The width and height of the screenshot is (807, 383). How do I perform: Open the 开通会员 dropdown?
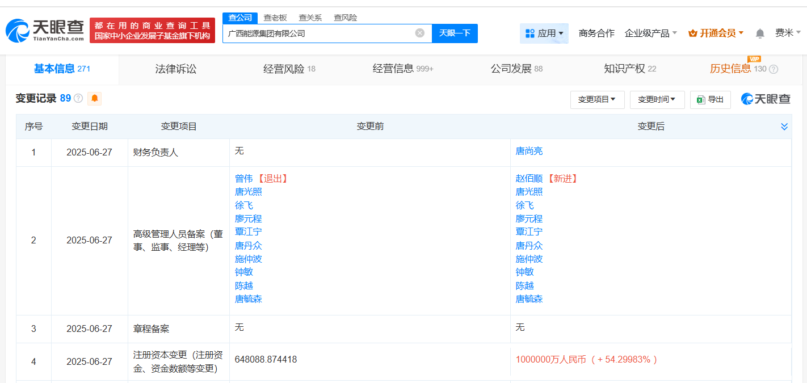tap(716, 33)
